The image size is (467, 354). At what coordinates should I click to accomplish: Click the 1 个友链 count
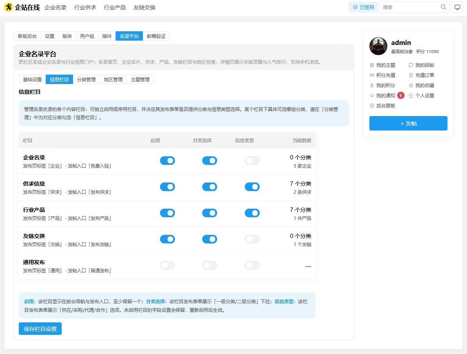pos(302,245)
